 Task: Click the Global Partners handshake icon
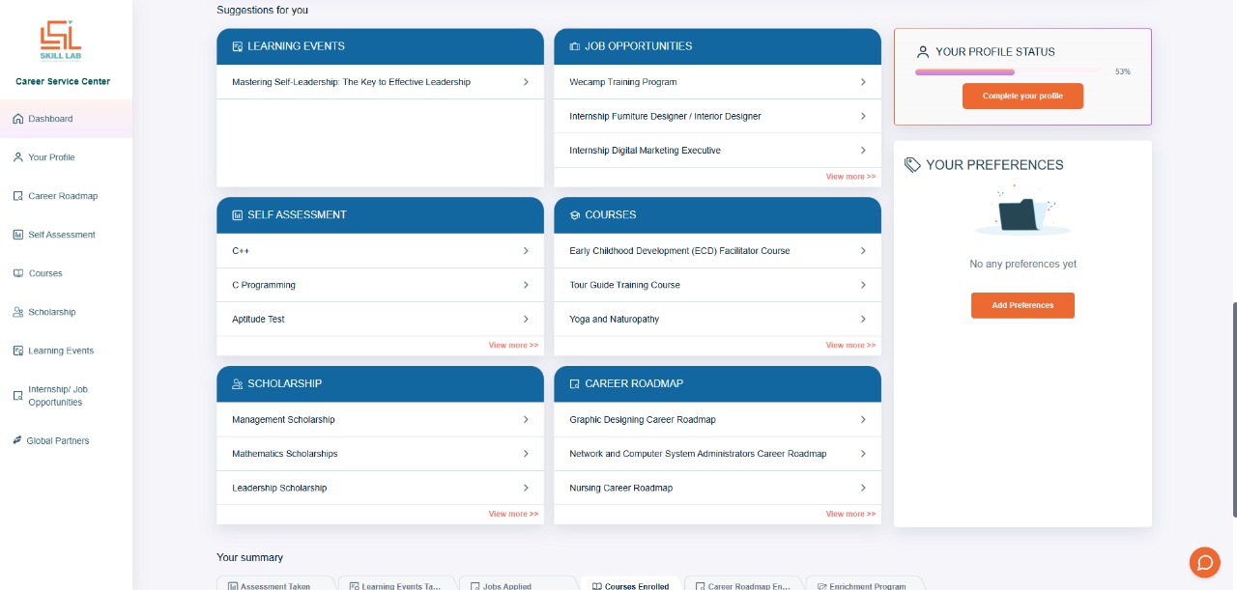(x=17, y=440)
